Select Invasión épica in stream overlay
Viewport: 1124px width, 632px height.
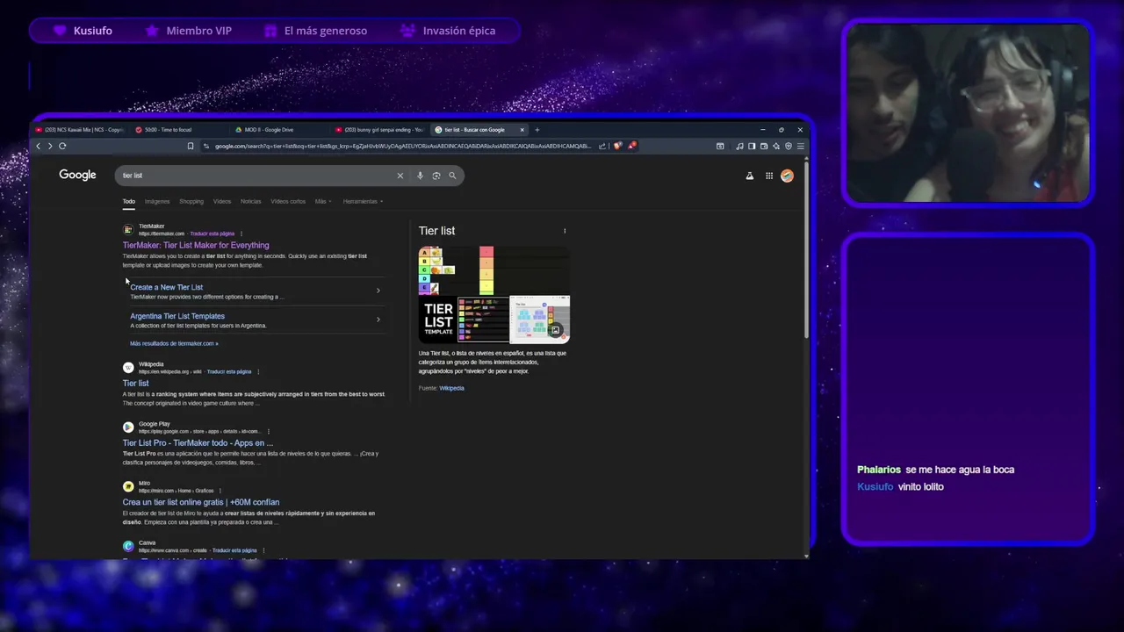tap(449, 31)
